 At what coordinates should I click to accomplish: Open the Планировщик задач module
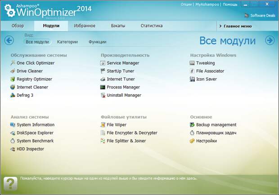(216, 133)
